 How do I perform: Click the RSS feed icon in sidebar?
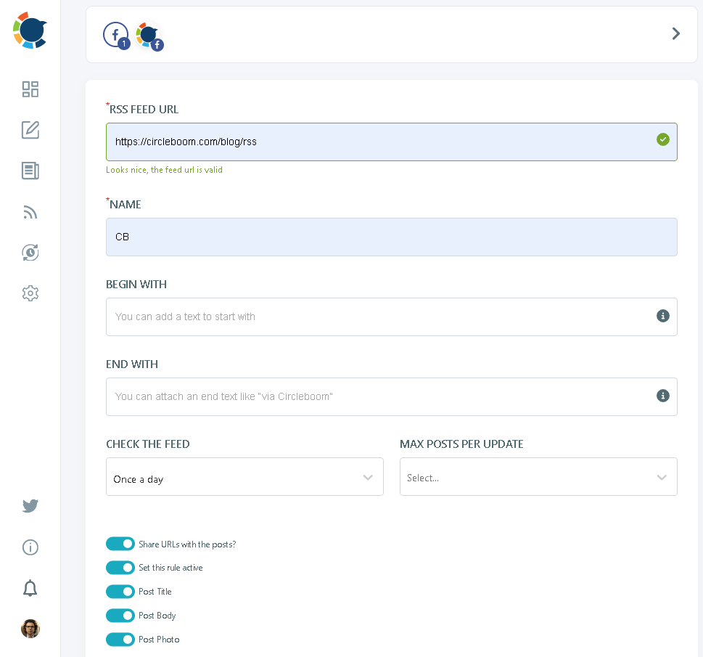click(30, 211)
